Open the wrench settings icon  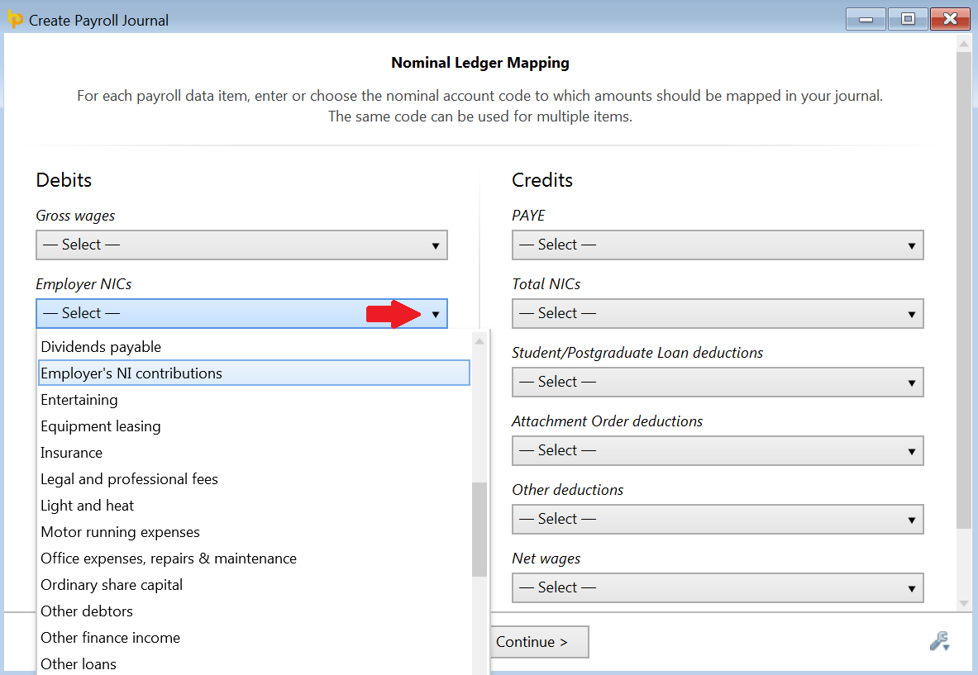point(939,641)
